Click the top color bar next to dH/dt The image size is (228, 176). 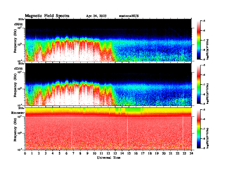(x=199, y=40)
